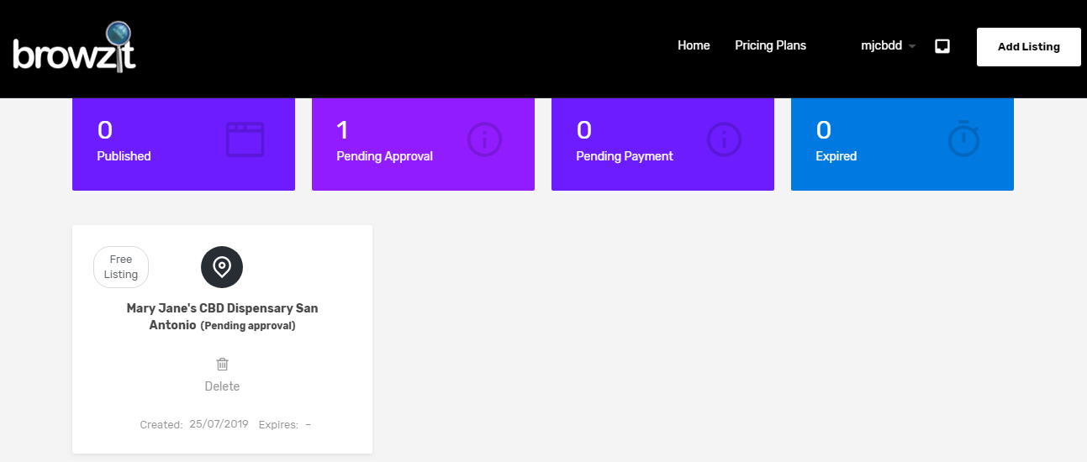Image resolution: width=1087 pixels, height=462 pixels.
Task: Click the Pending Approval count 1
Action: (x=342, y=130)
